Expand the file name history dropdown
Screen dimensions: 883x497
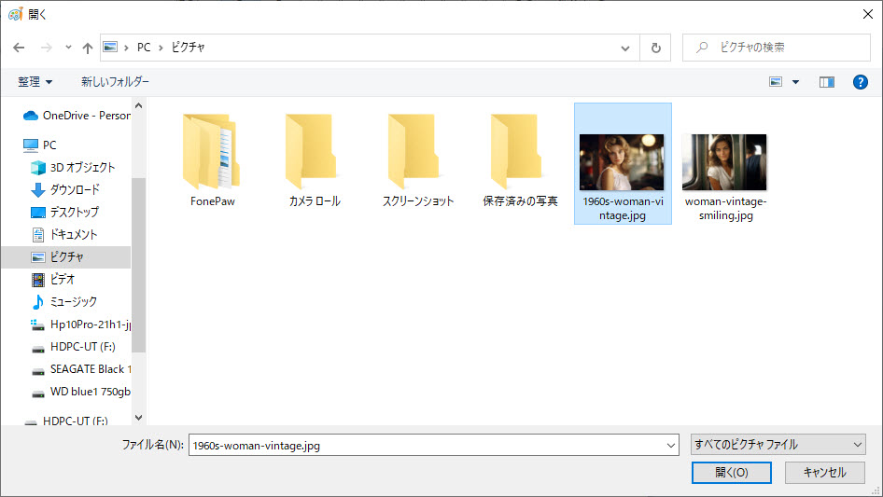point(671,446)
